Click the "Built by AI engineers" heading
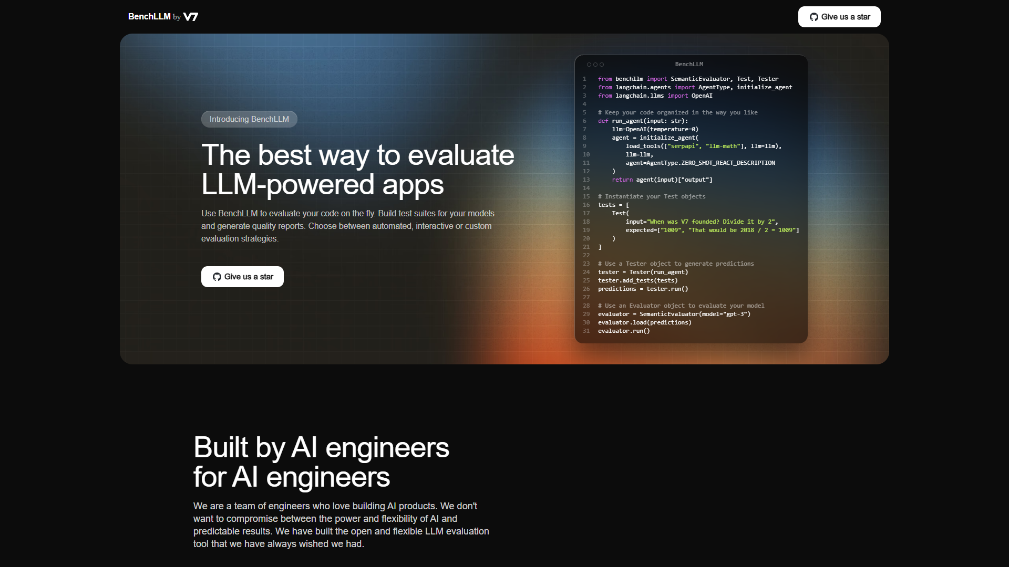Screen dimensions: 1009x567 point(321,447)
